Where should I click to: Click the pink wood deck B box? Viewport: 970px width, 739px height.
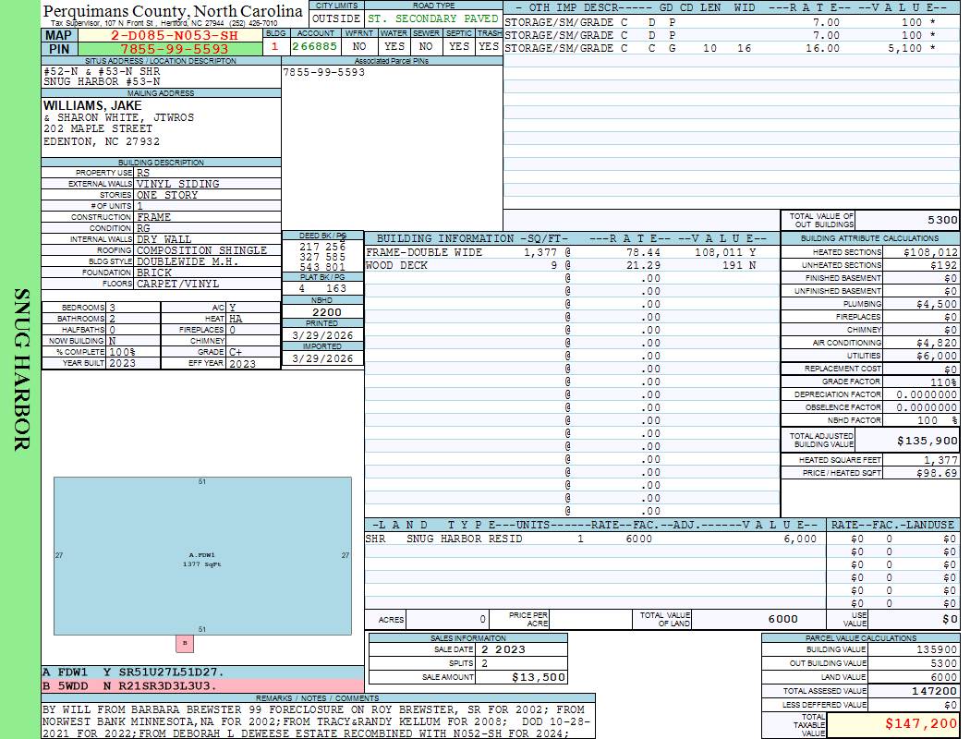coord(184,643)
